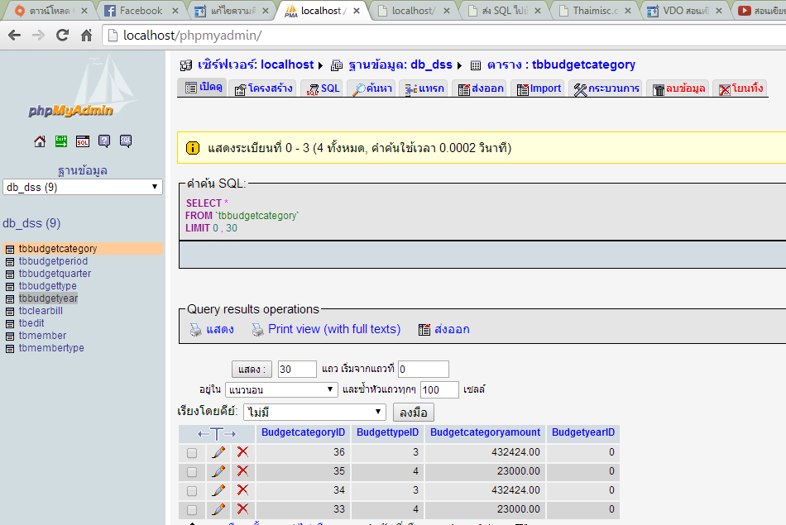Viewport: 786px width, 525px height.
Task: Open the MySQL documentation icon
Action: pos(126,141)
